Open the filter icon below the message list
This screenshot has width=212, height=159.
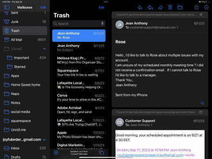[x=56, y=153]
